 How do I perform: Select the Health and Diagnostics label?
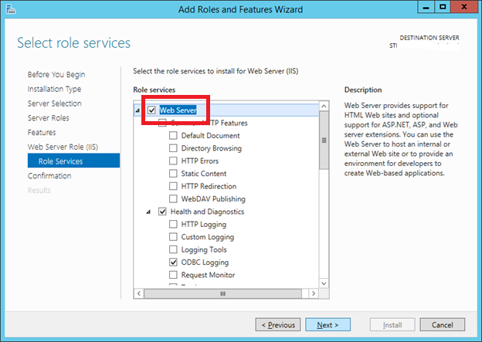(x=208, y=212)
